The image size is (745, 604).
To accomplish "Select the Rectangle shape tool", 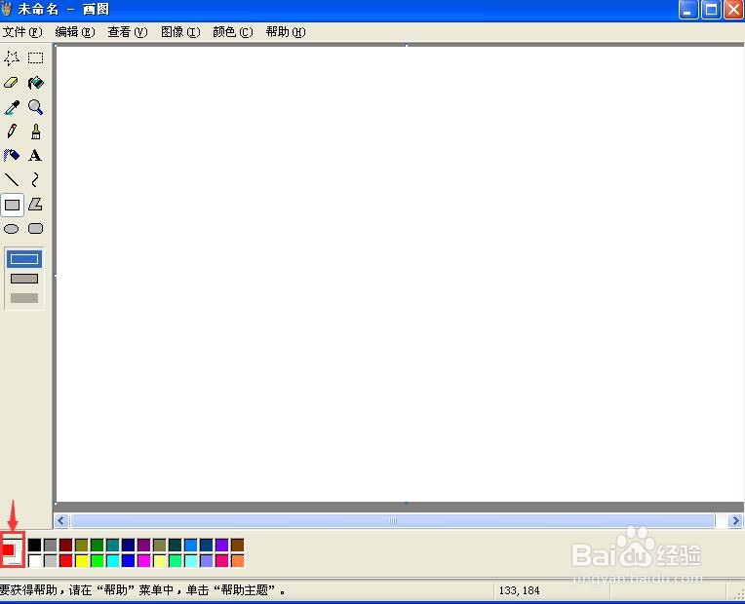I will pos(12,205).
